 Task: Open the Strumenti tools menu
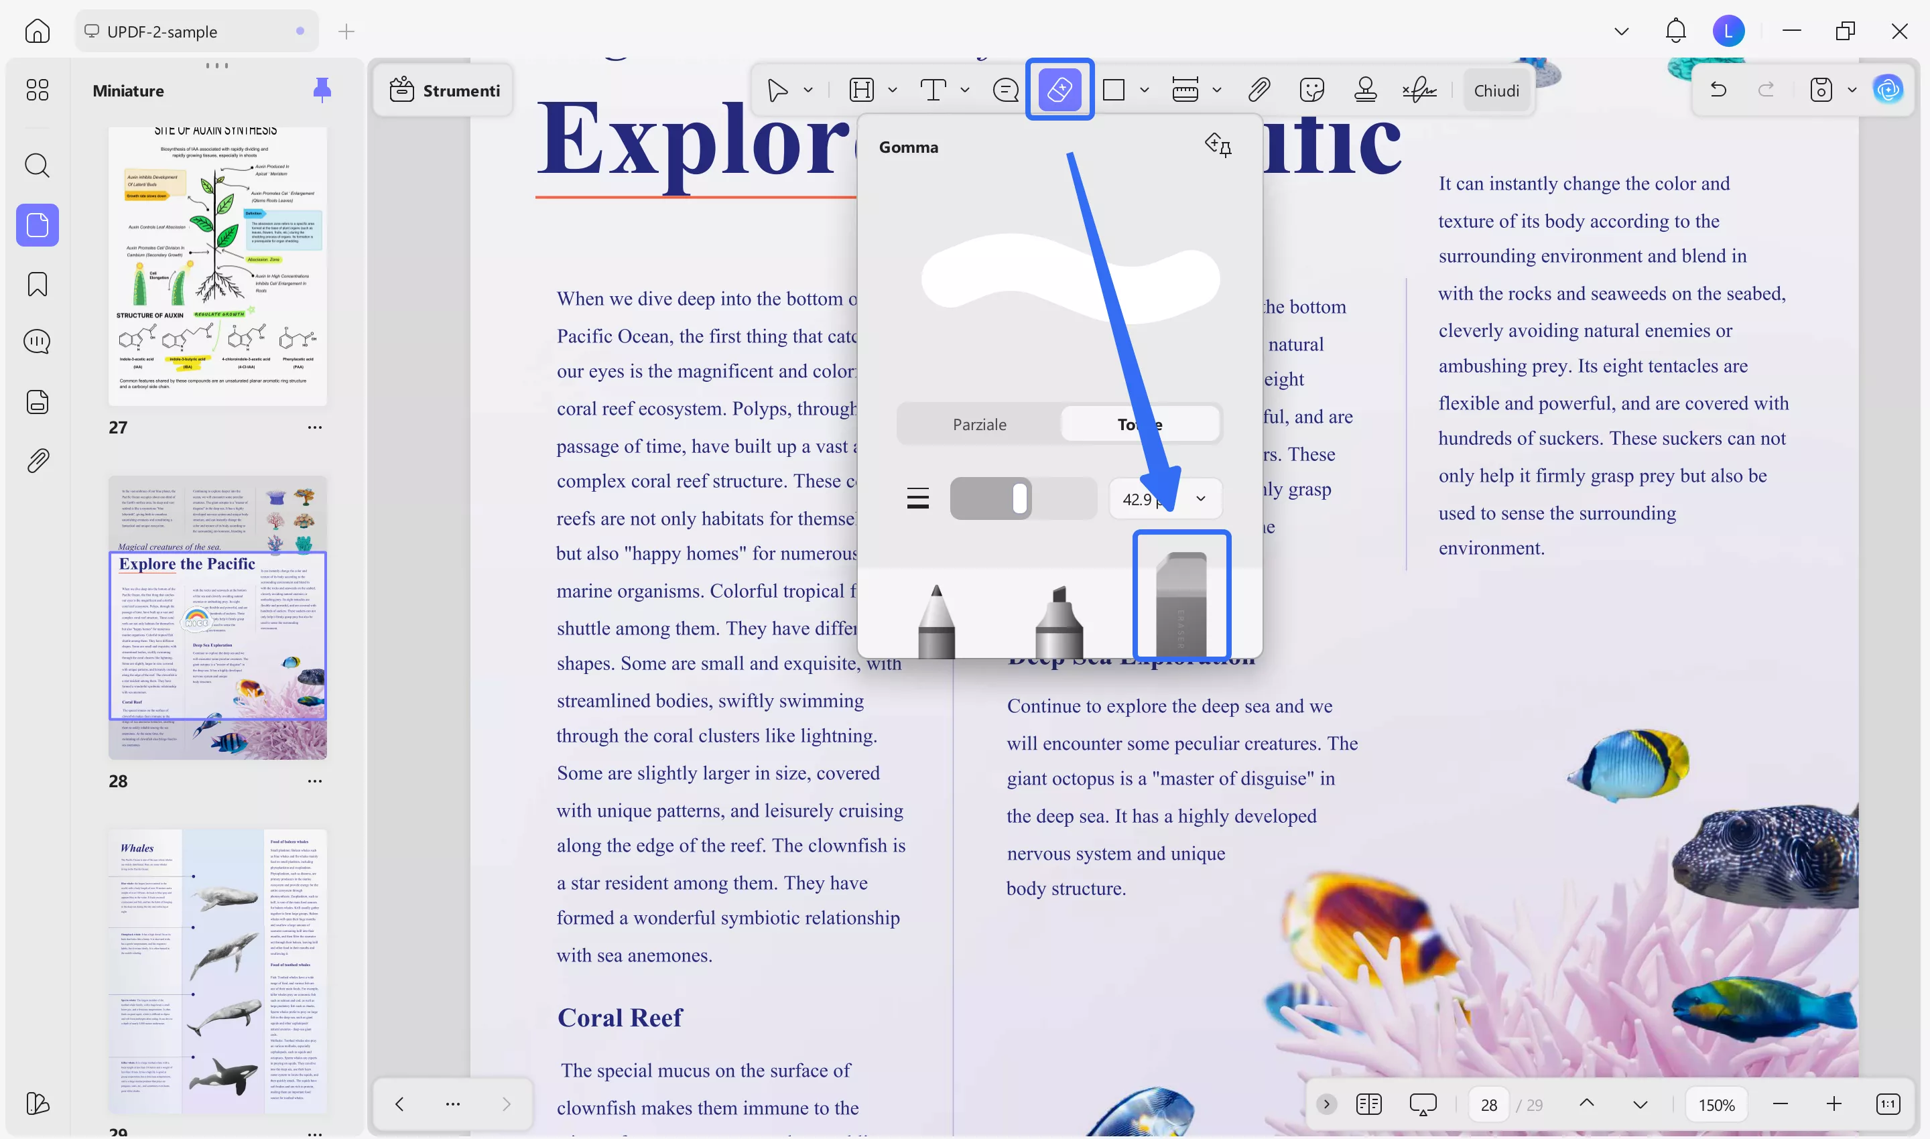pos(444,90)
